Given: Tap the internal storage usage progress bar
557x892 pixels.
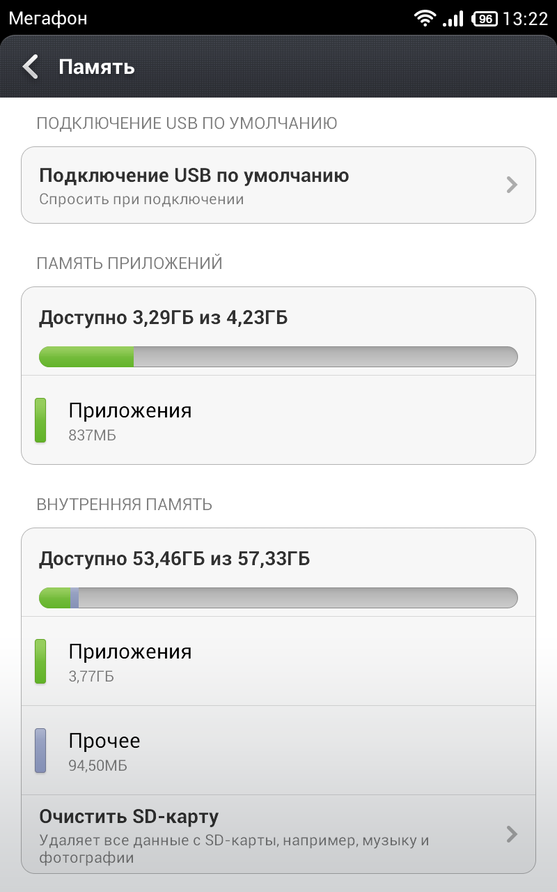Looking at the screenshot, I should (x=278, y=598).
